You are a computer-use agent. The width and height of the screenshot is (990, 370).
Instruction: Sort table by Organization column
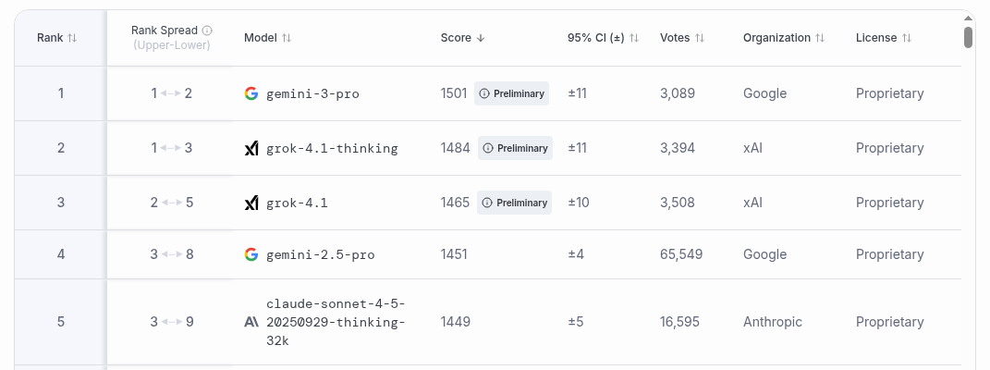coord(819,38)
